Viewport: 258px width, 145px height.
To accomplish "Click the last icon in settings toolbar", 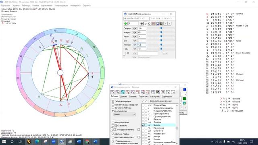I will pyautogui.click(x=173, y=92).
